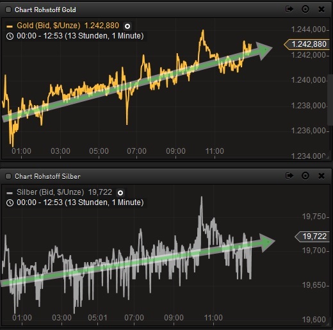Click the Silber chart export arrow icon
The height and width of the screenshot is (330, 333).
click(x=289, y=176)
